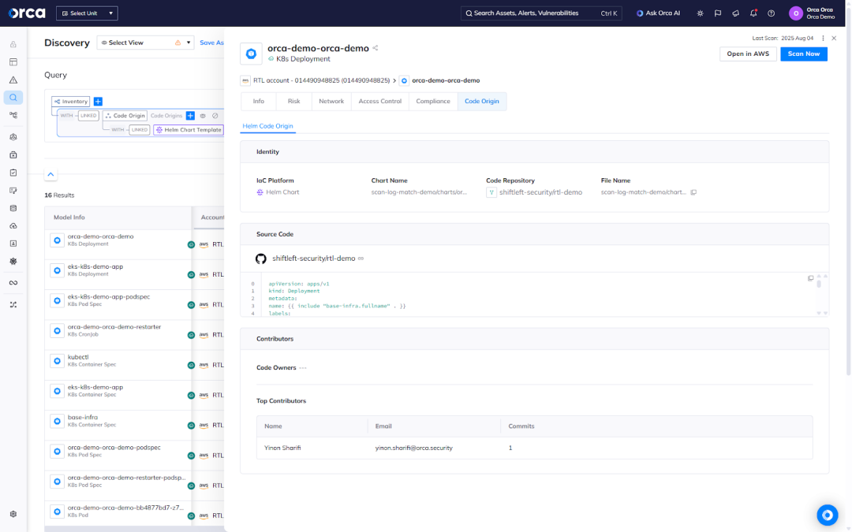Screen dimensions: 852x532
Task: Switch to the Code Origin tab
Action: (481, 102)
